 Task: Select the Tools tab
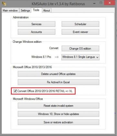coord(36,10)
